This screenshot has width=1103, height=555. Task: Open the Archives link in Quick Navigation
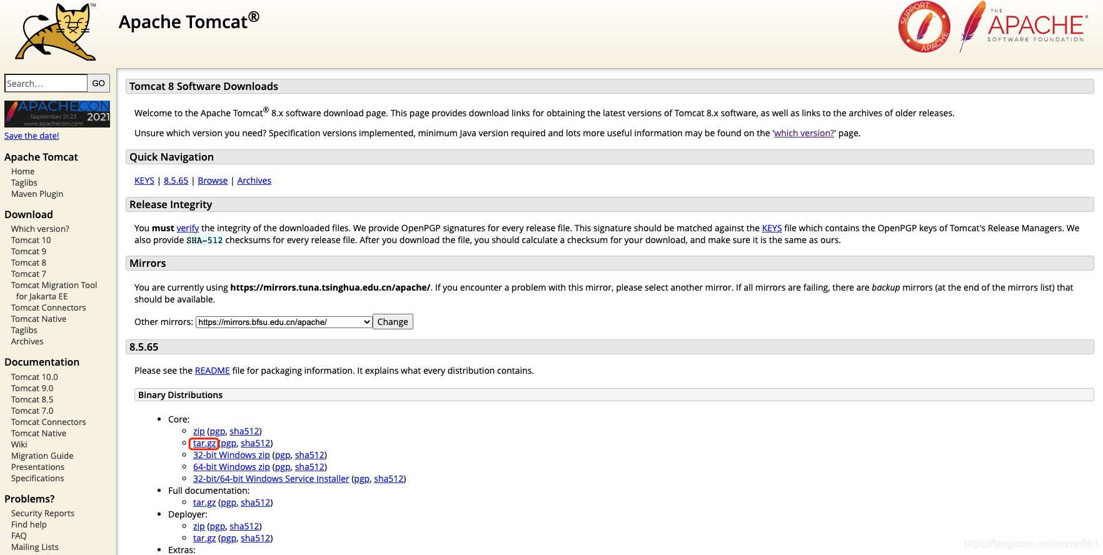[x=254, y=181]
